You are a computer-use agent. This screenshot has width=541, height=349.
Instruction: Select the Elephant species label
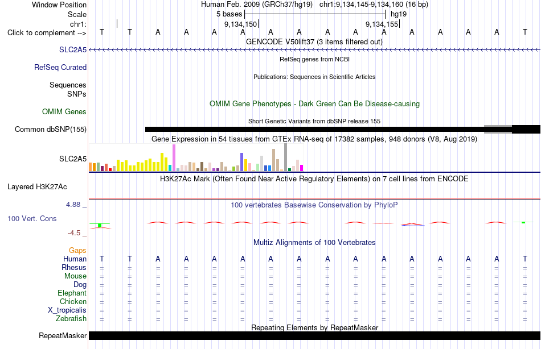tap(72, 293)
